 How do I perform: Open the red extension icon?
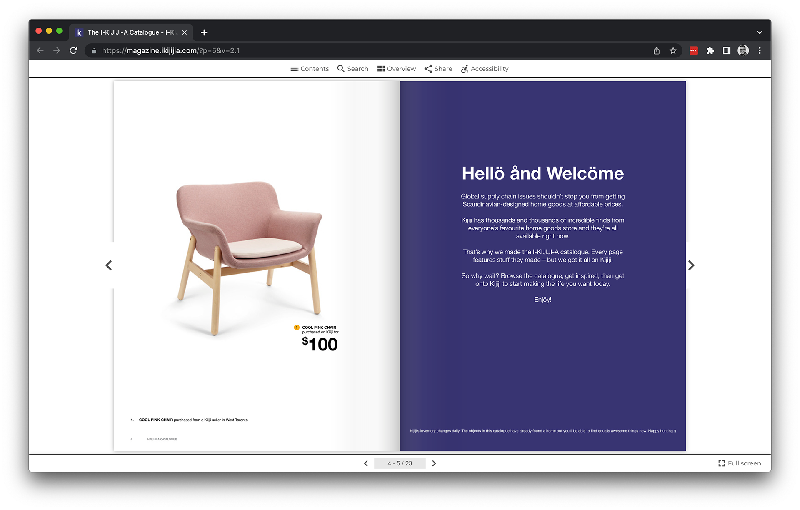[x=694, y=51]
